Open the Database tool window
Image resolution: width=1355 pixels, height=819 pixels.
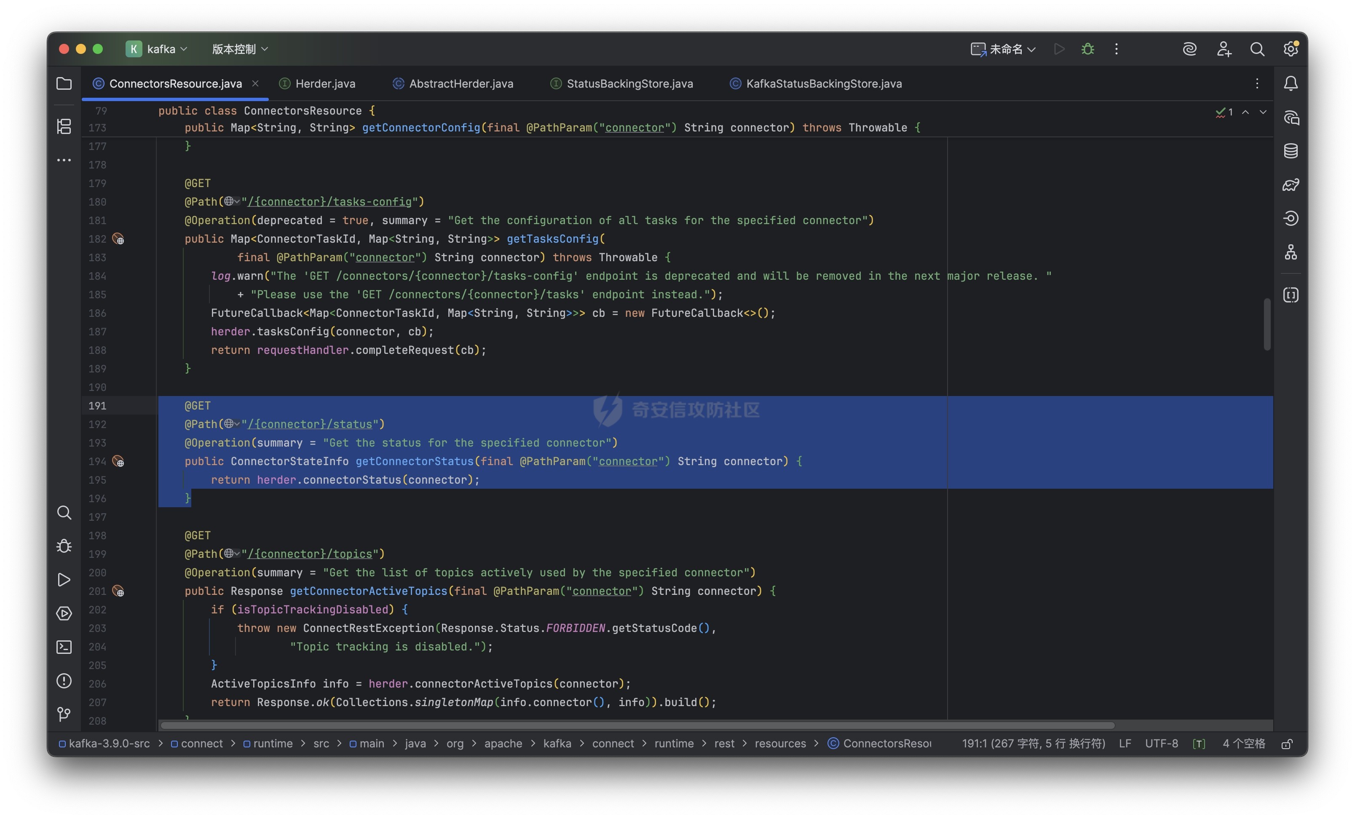[x=1291, y=151]
